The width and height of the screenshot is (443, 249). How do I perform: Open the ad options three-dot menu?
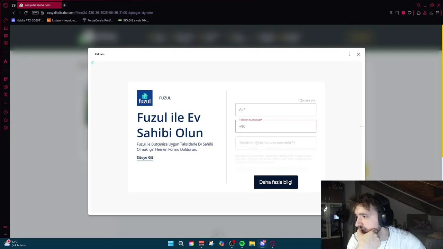point(350,54)
